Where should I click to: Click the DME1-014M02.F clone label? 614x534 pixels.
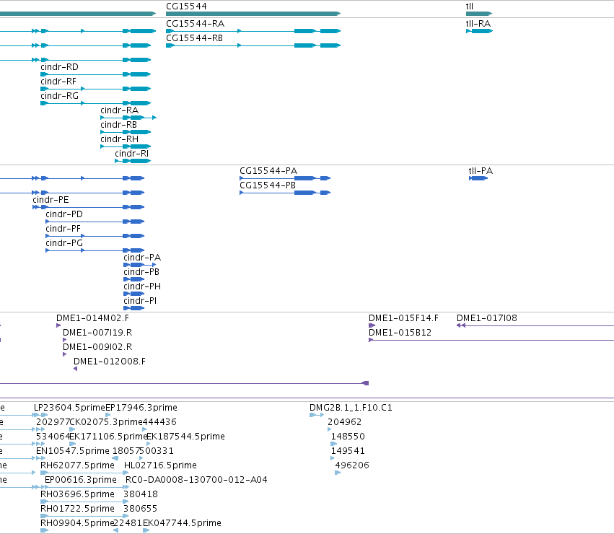(x=93, y=318)
